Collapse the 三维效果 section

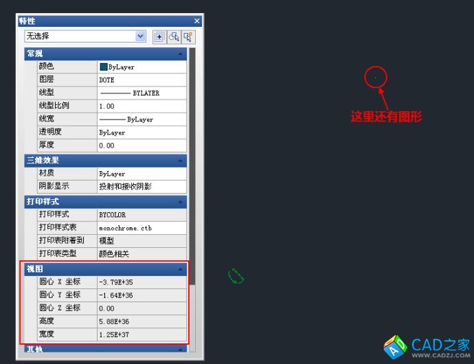(x=181, y=160)
